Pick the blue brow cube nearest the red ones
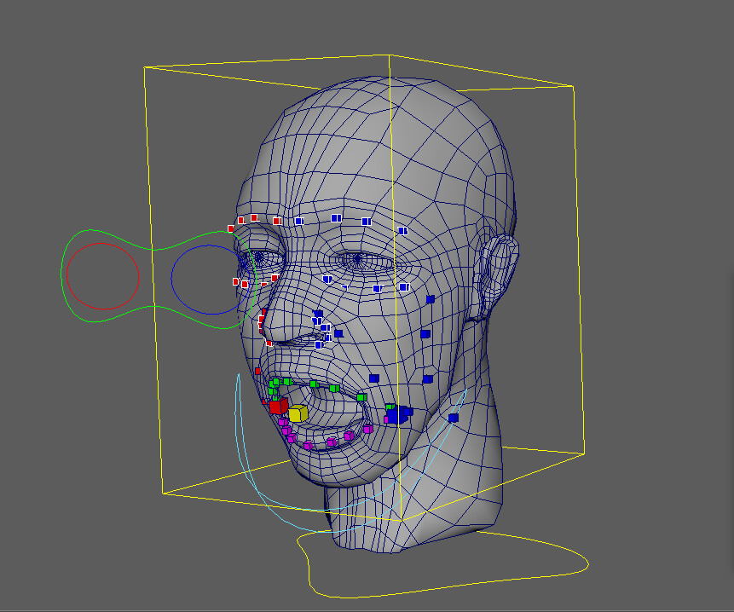 point(298,221)
